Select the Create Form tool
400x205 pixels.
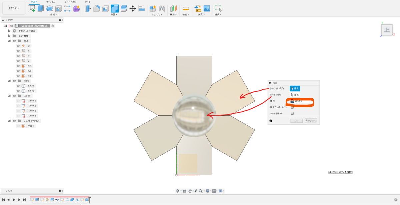76,9
